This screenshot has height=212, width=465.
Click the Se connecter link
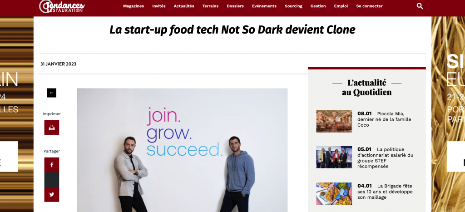coord(369,6)
